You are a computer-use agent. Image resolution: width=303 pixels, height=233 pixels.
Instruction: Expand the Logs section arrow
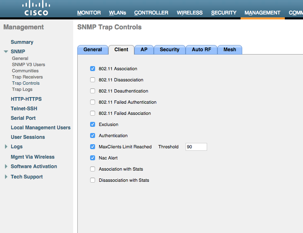(6, 147)
